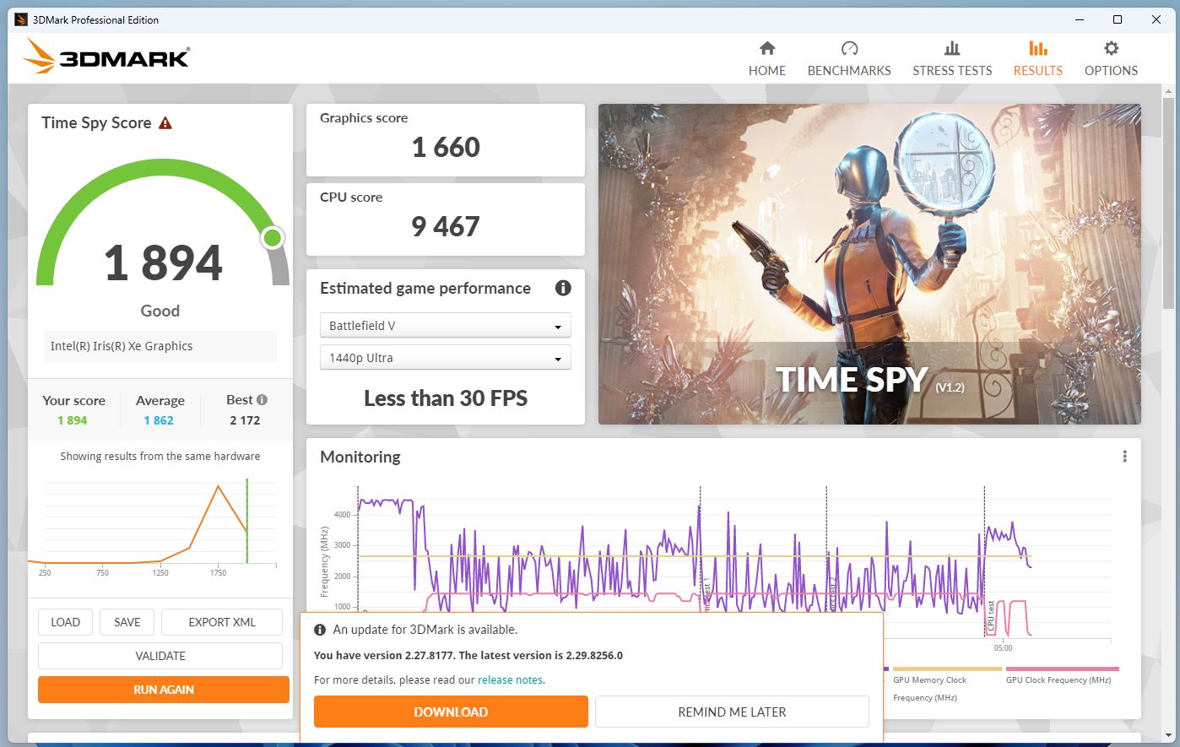The height and width of the screenshot is (747, 1180).
Task: Click the 3DMark title bar app icon
Action: coord(21,19)
